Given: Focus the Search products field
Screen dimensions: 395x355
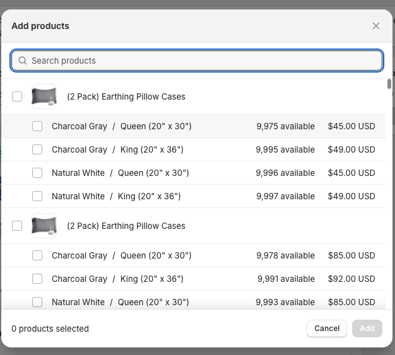Looking at the screenshot, I should (202, 61).
